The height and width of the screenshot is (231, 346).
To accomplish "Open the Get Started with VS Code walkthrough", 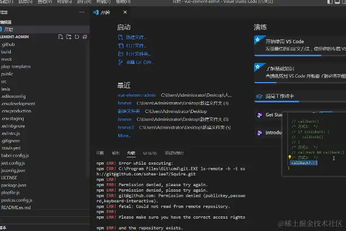I will (300, 45).
